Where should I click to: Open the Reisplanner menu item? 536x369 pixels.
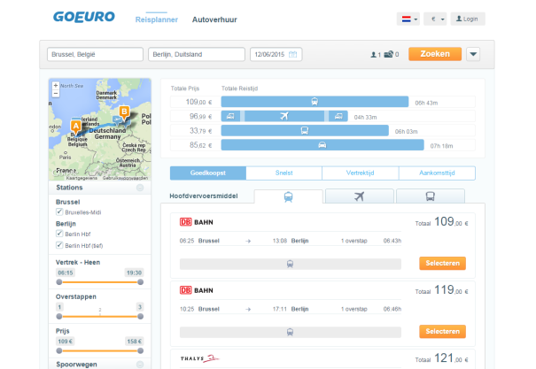click(157, 19)
